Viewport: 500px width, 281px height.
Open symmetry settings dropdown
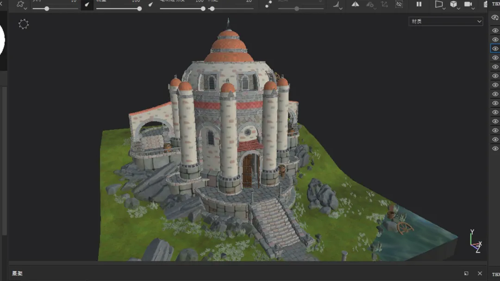tap(370, 5)
